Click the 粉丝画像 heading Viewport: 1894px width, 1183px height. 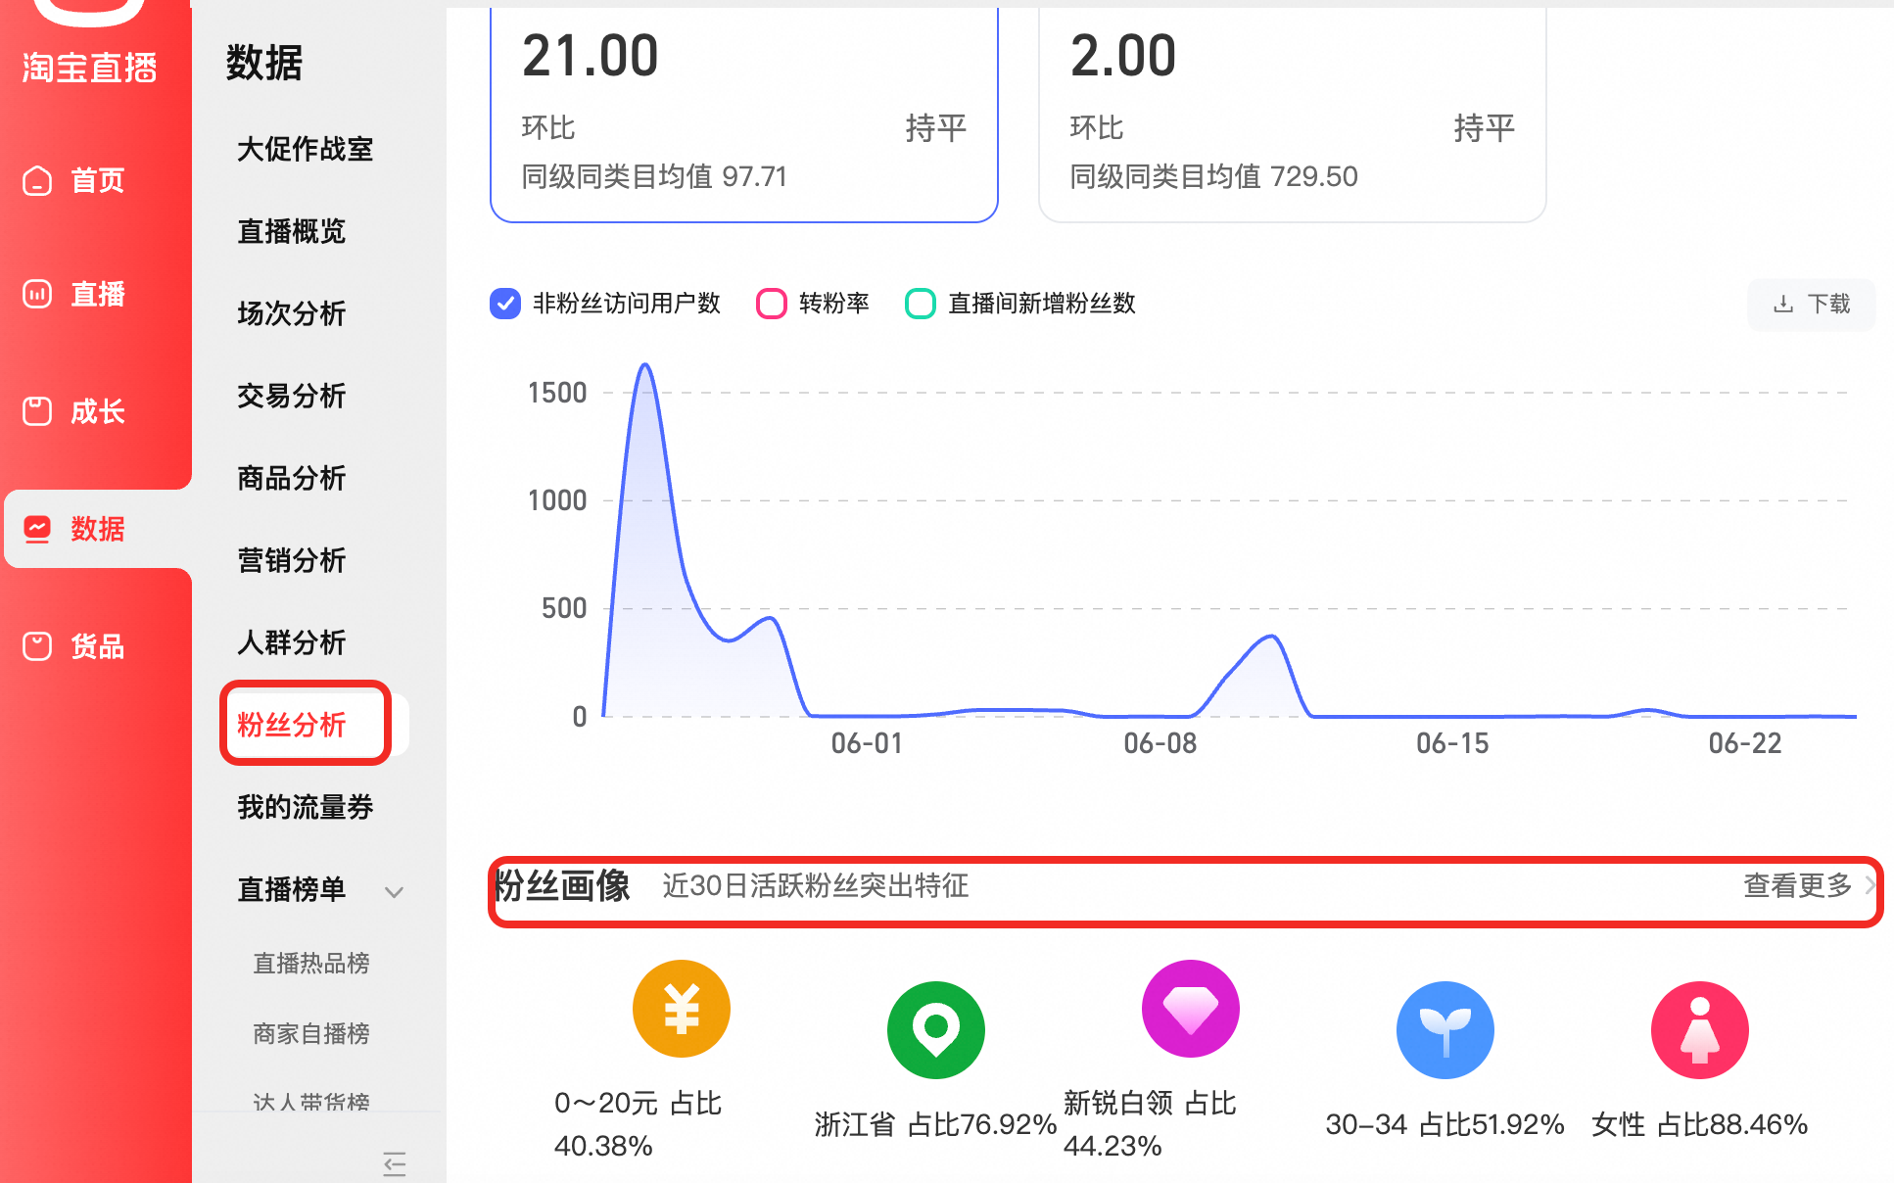click(562, 885)
